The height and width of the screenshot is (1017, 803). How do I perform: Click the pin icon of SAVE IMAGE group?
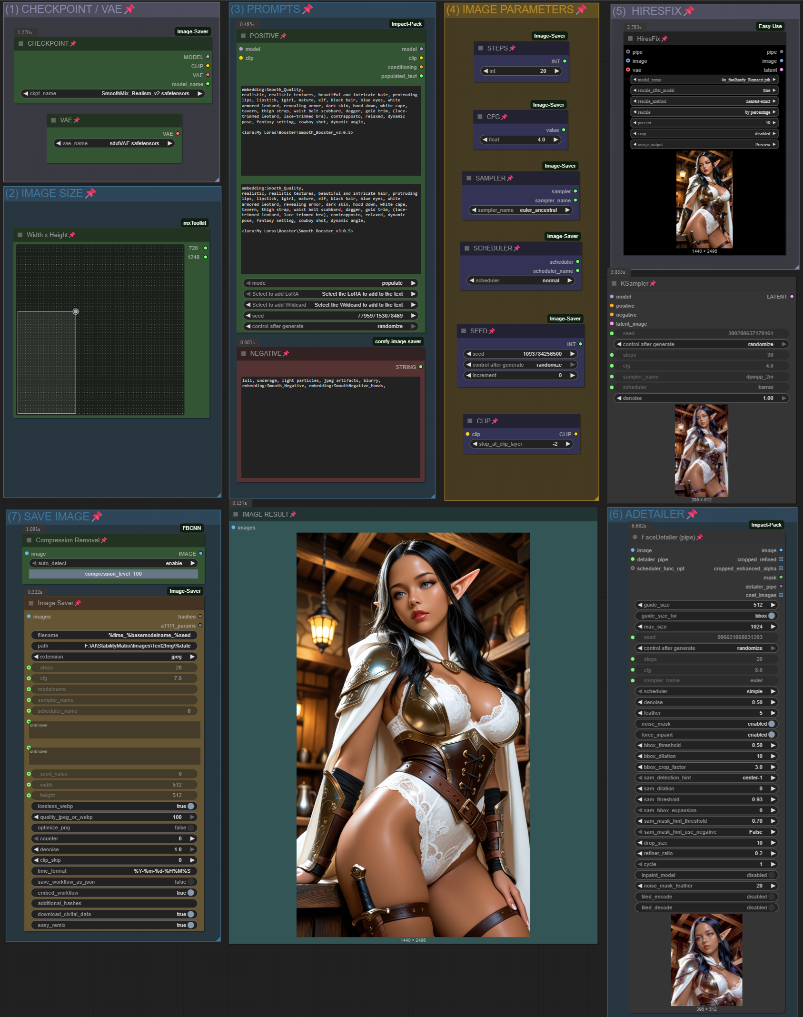tap(97, 517)
